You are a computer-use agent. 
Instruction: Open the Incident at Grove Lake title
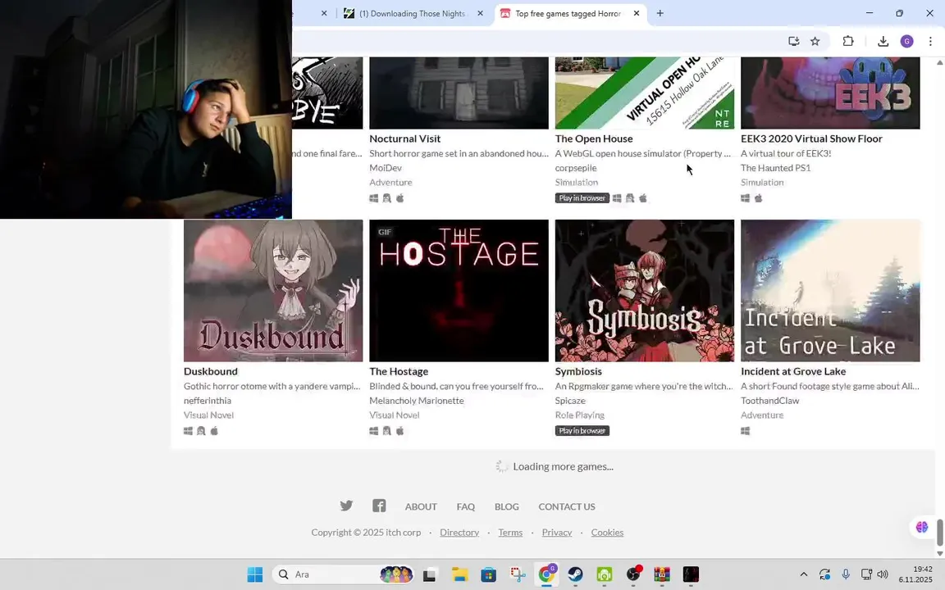(x=793, y=371)
